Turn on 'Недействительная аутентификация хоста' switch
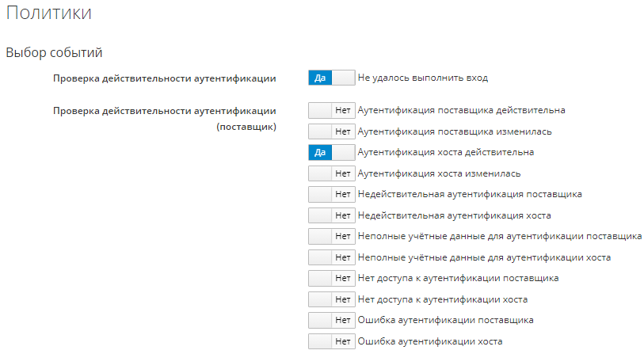644x354 pixels. (331, 215)
